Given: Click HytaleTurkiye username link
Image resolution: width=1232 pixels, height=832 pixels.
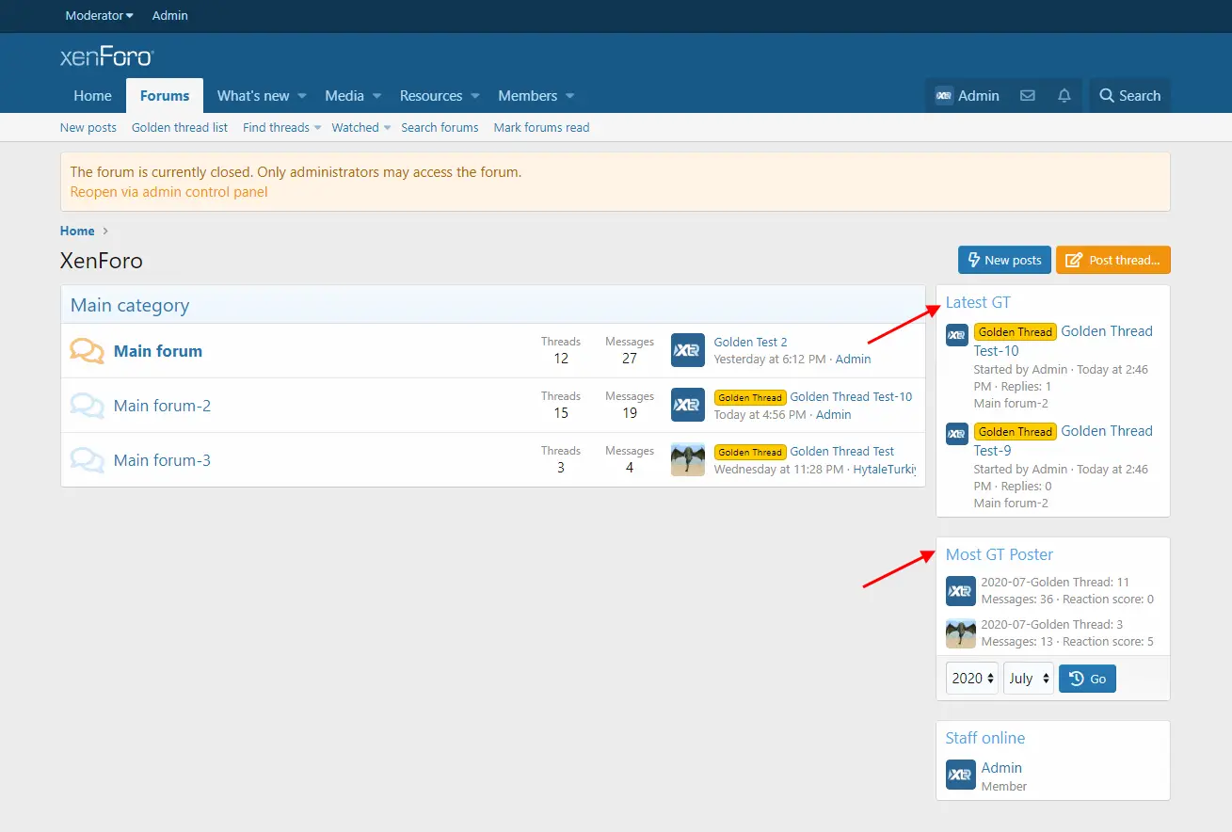Looking at the screenshot, I should 885,469.
